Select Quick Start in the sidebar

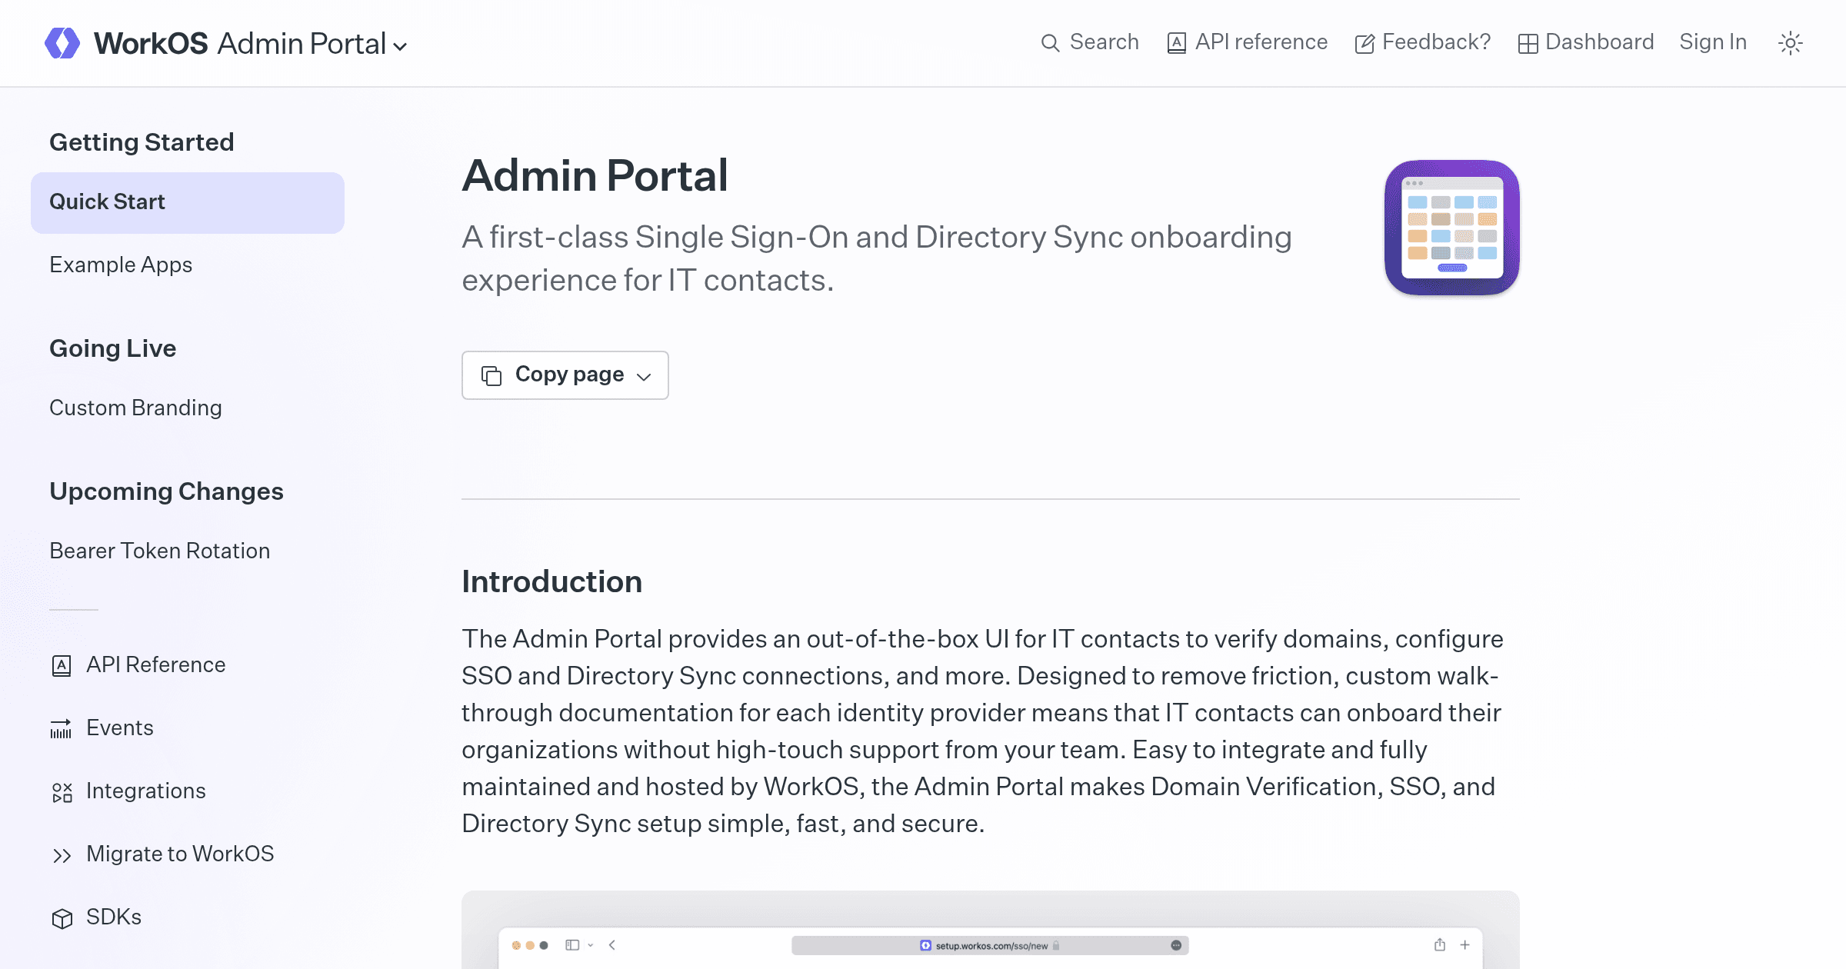click(188, 202)
